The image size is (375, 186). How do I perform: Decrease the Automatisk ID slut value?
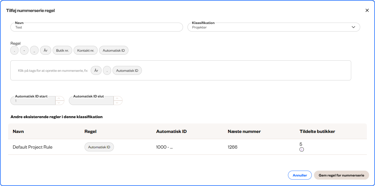pyautogui.click(x=117, y=103)
